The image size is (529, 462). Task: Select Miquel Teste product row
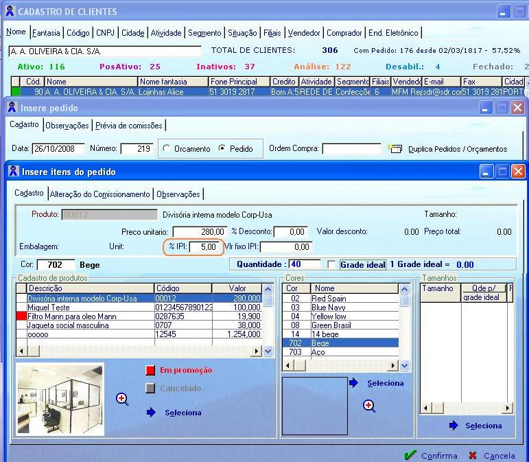click(x=140, y=308)
